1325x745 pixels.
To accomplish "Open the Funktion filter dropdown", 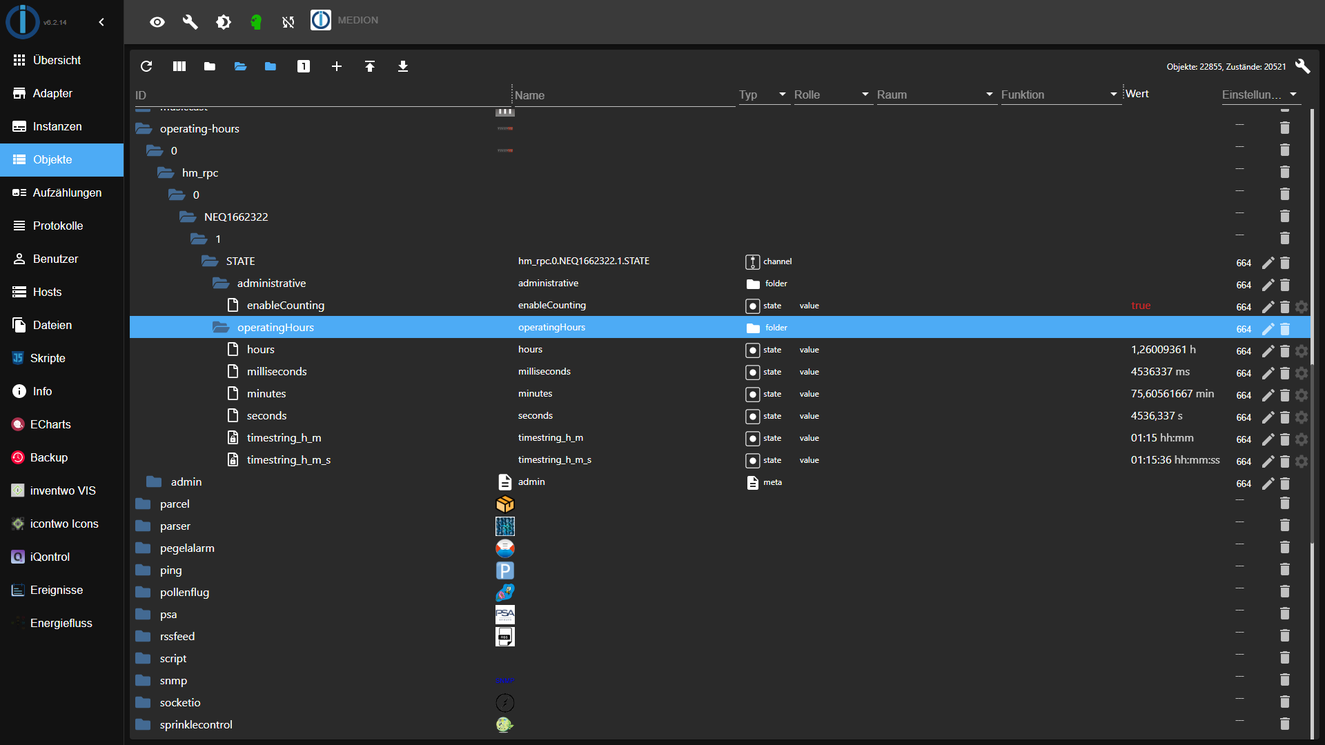I will click(1061, 95).
